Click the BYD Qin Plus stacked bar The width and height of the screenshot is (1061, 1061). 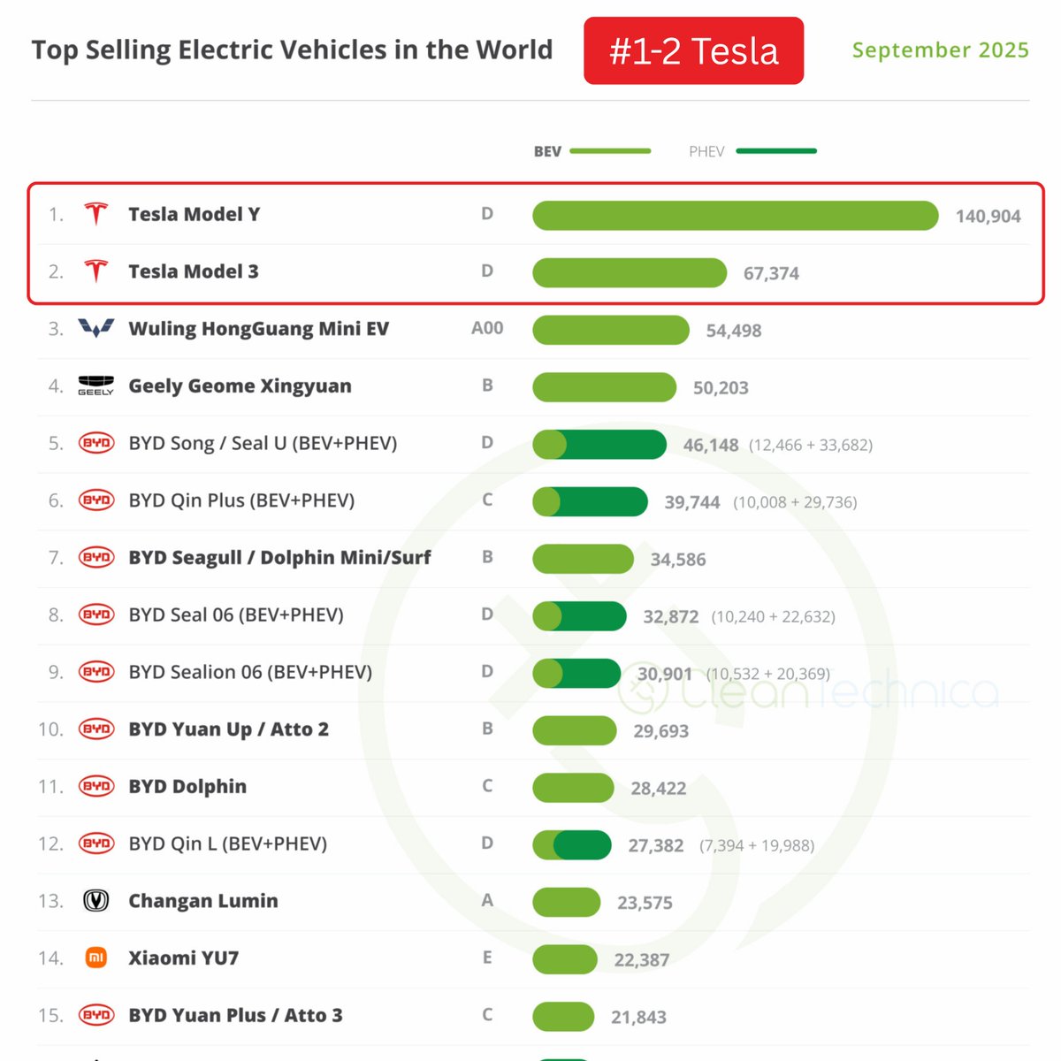tap(590, 501)
